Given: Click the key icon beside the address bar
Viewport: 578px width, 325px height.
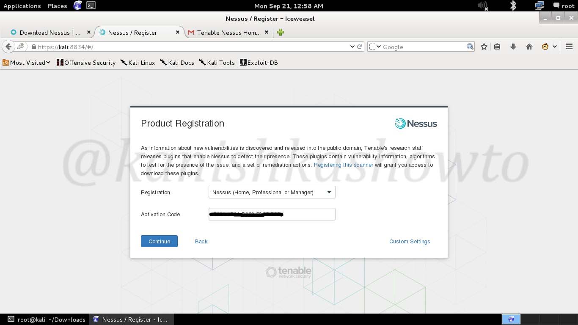Looking at the screenshot, I should [21, 47].
